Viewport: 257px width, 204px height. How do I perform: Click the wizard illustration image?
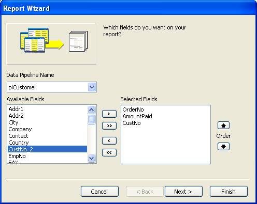click(x=51, y=44)
